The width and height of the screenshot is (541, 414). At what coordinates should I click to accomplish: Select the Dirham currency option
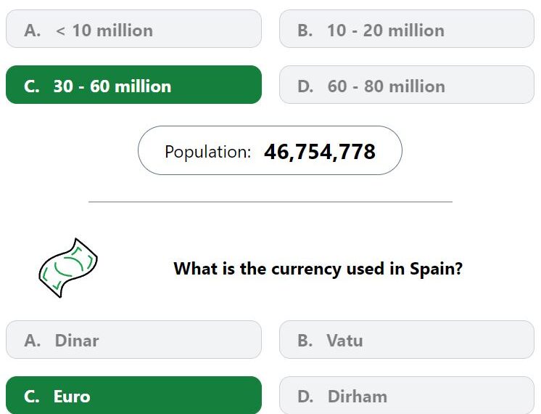407,395
